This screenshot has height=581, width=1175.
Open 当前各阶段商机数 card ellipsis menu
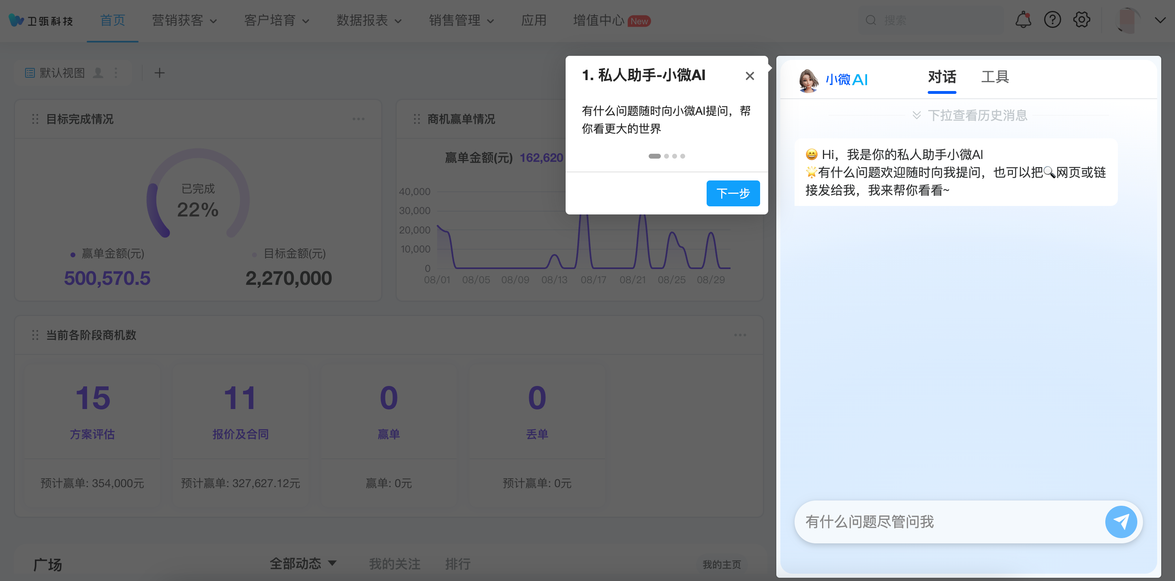[x=740, y=335]
